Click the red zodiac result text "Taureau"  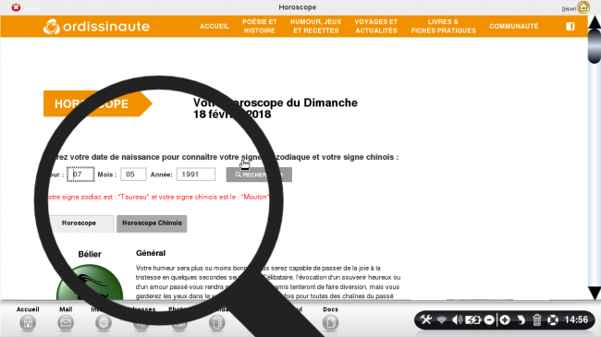[x=133, y=197]
